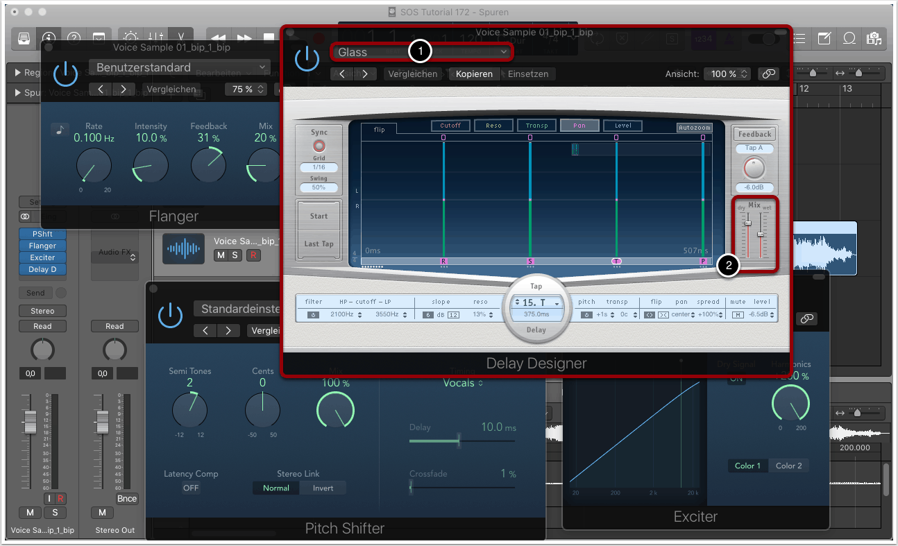Click the Quick Help question mark icon
Viewport: 898px width, 546px height.
click(x=74, y=38)
